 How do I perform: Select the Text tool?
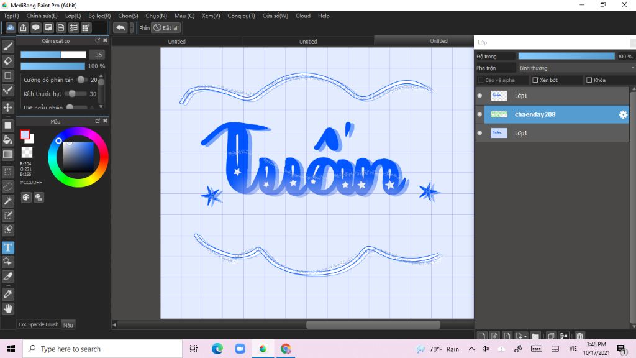click(7, 247)
